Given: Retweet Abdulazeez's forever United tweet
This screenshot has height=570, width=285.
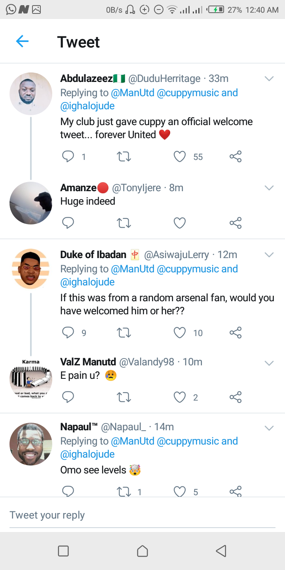Looking at the screenshot, I should pos(124,157).
